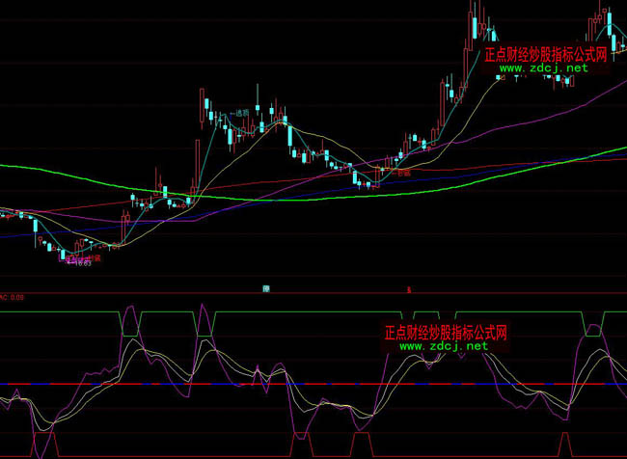Screen dimensions: 627x459
Task: Click the red Chinese watermark in the indicator panel
Action: [445, 331]
